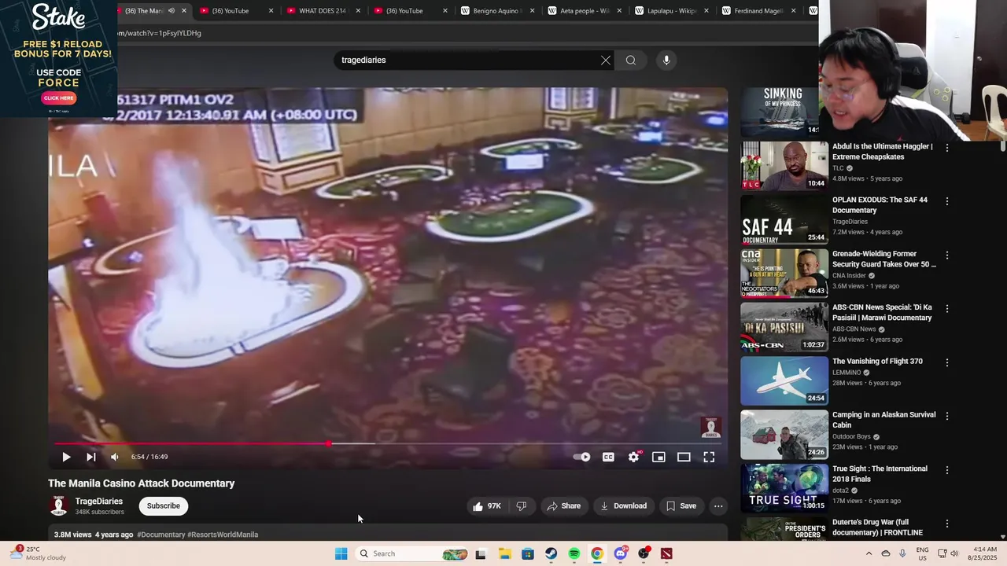Mute the video player volume
The width and height of the screenshot is (1007, 566).
[115, 457]
